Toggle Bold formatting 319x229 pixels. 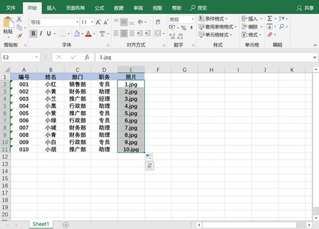coord(33,33)
